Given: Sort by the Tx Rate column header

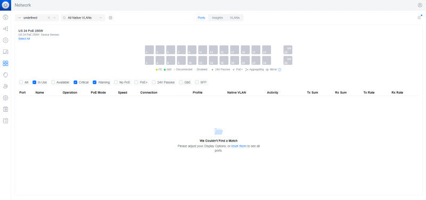Looking at the screenshot, I should pos(369,93).
